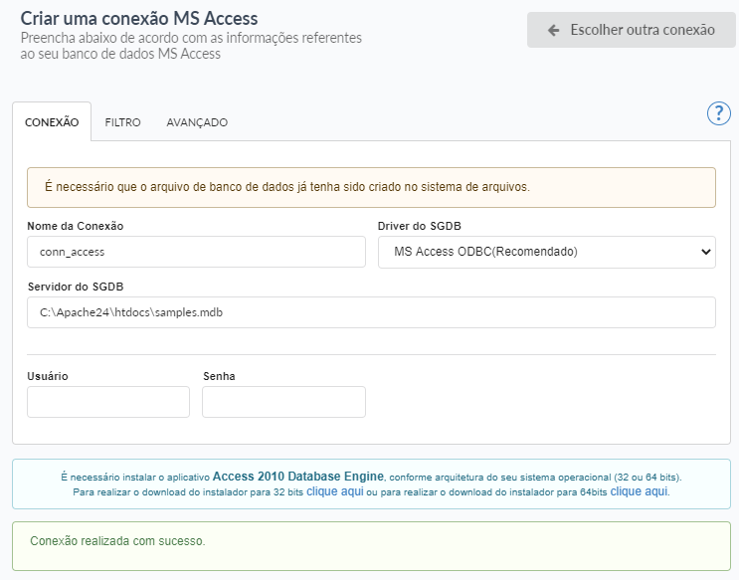The width and height of the screenshot is (739, 580).
Task: Focus the Nome da Conexão field
Action: click(196, 252)
